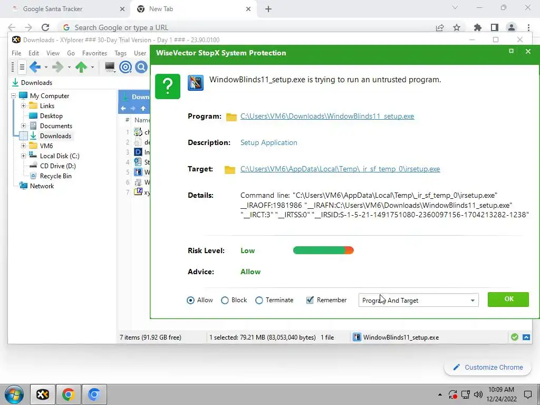Open the XYplorer Tags menu

pos(120,53)
